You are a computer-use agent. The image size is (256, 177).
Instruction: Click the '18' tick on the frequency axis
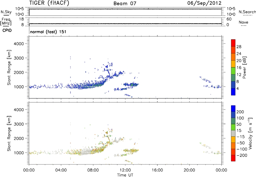21,19
